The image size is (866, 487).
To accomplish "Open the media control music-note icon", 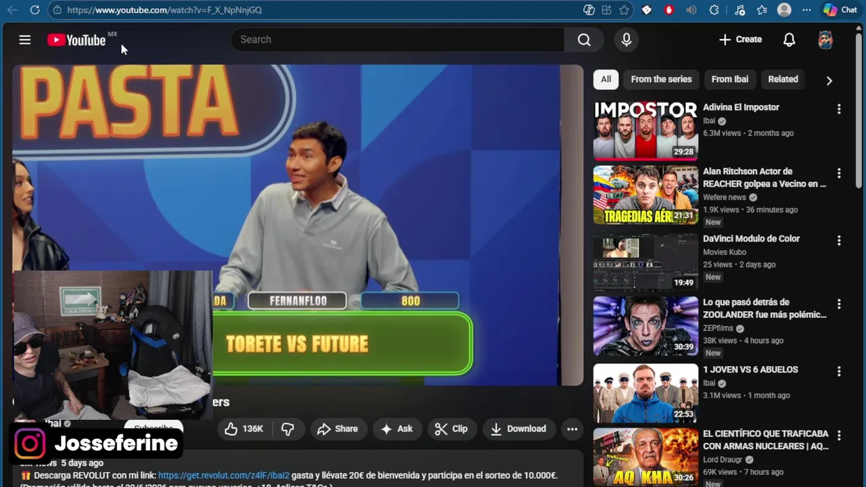I will click(x=739, y=10).
